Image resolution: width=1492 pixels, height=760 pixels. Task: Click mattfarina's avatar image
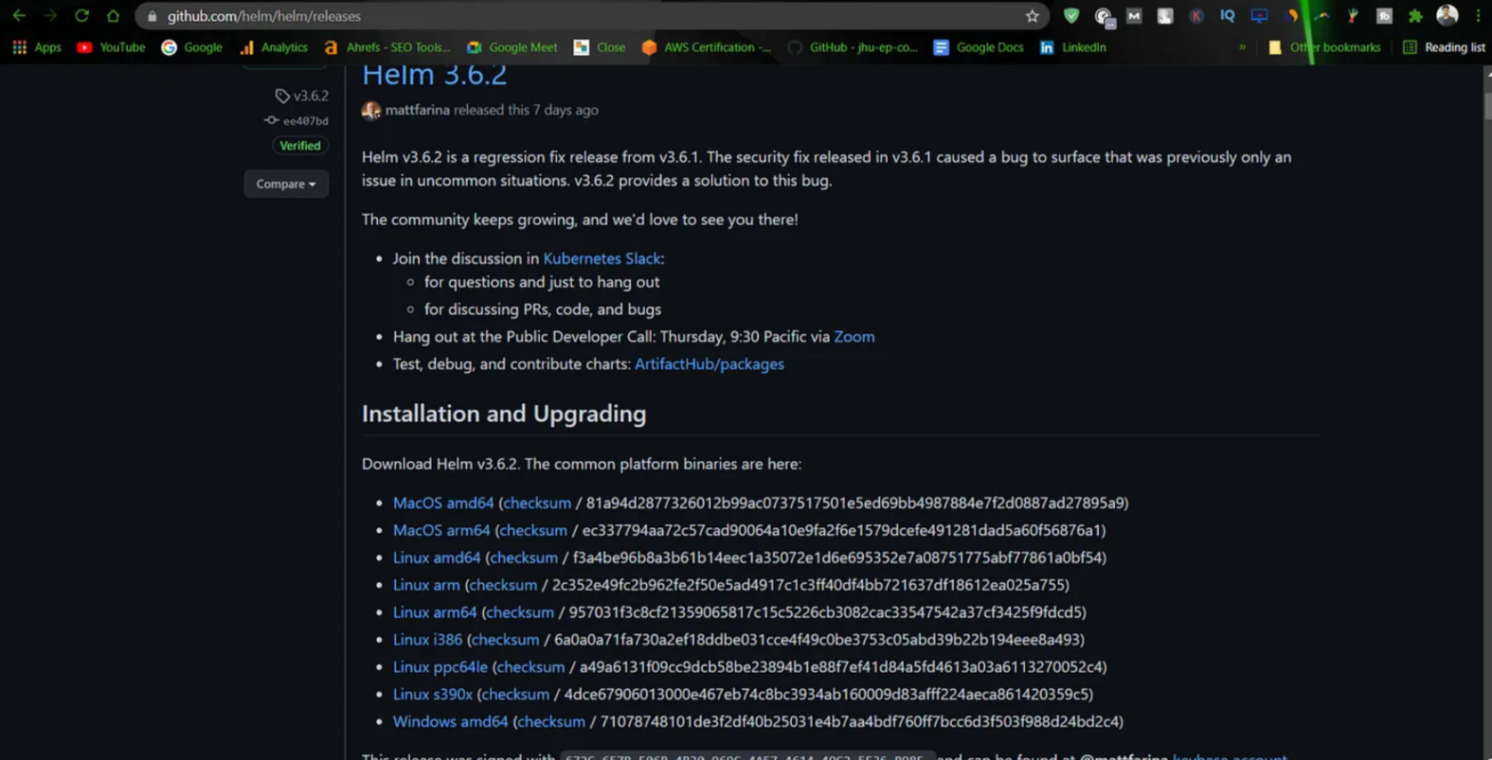[371, 111]
